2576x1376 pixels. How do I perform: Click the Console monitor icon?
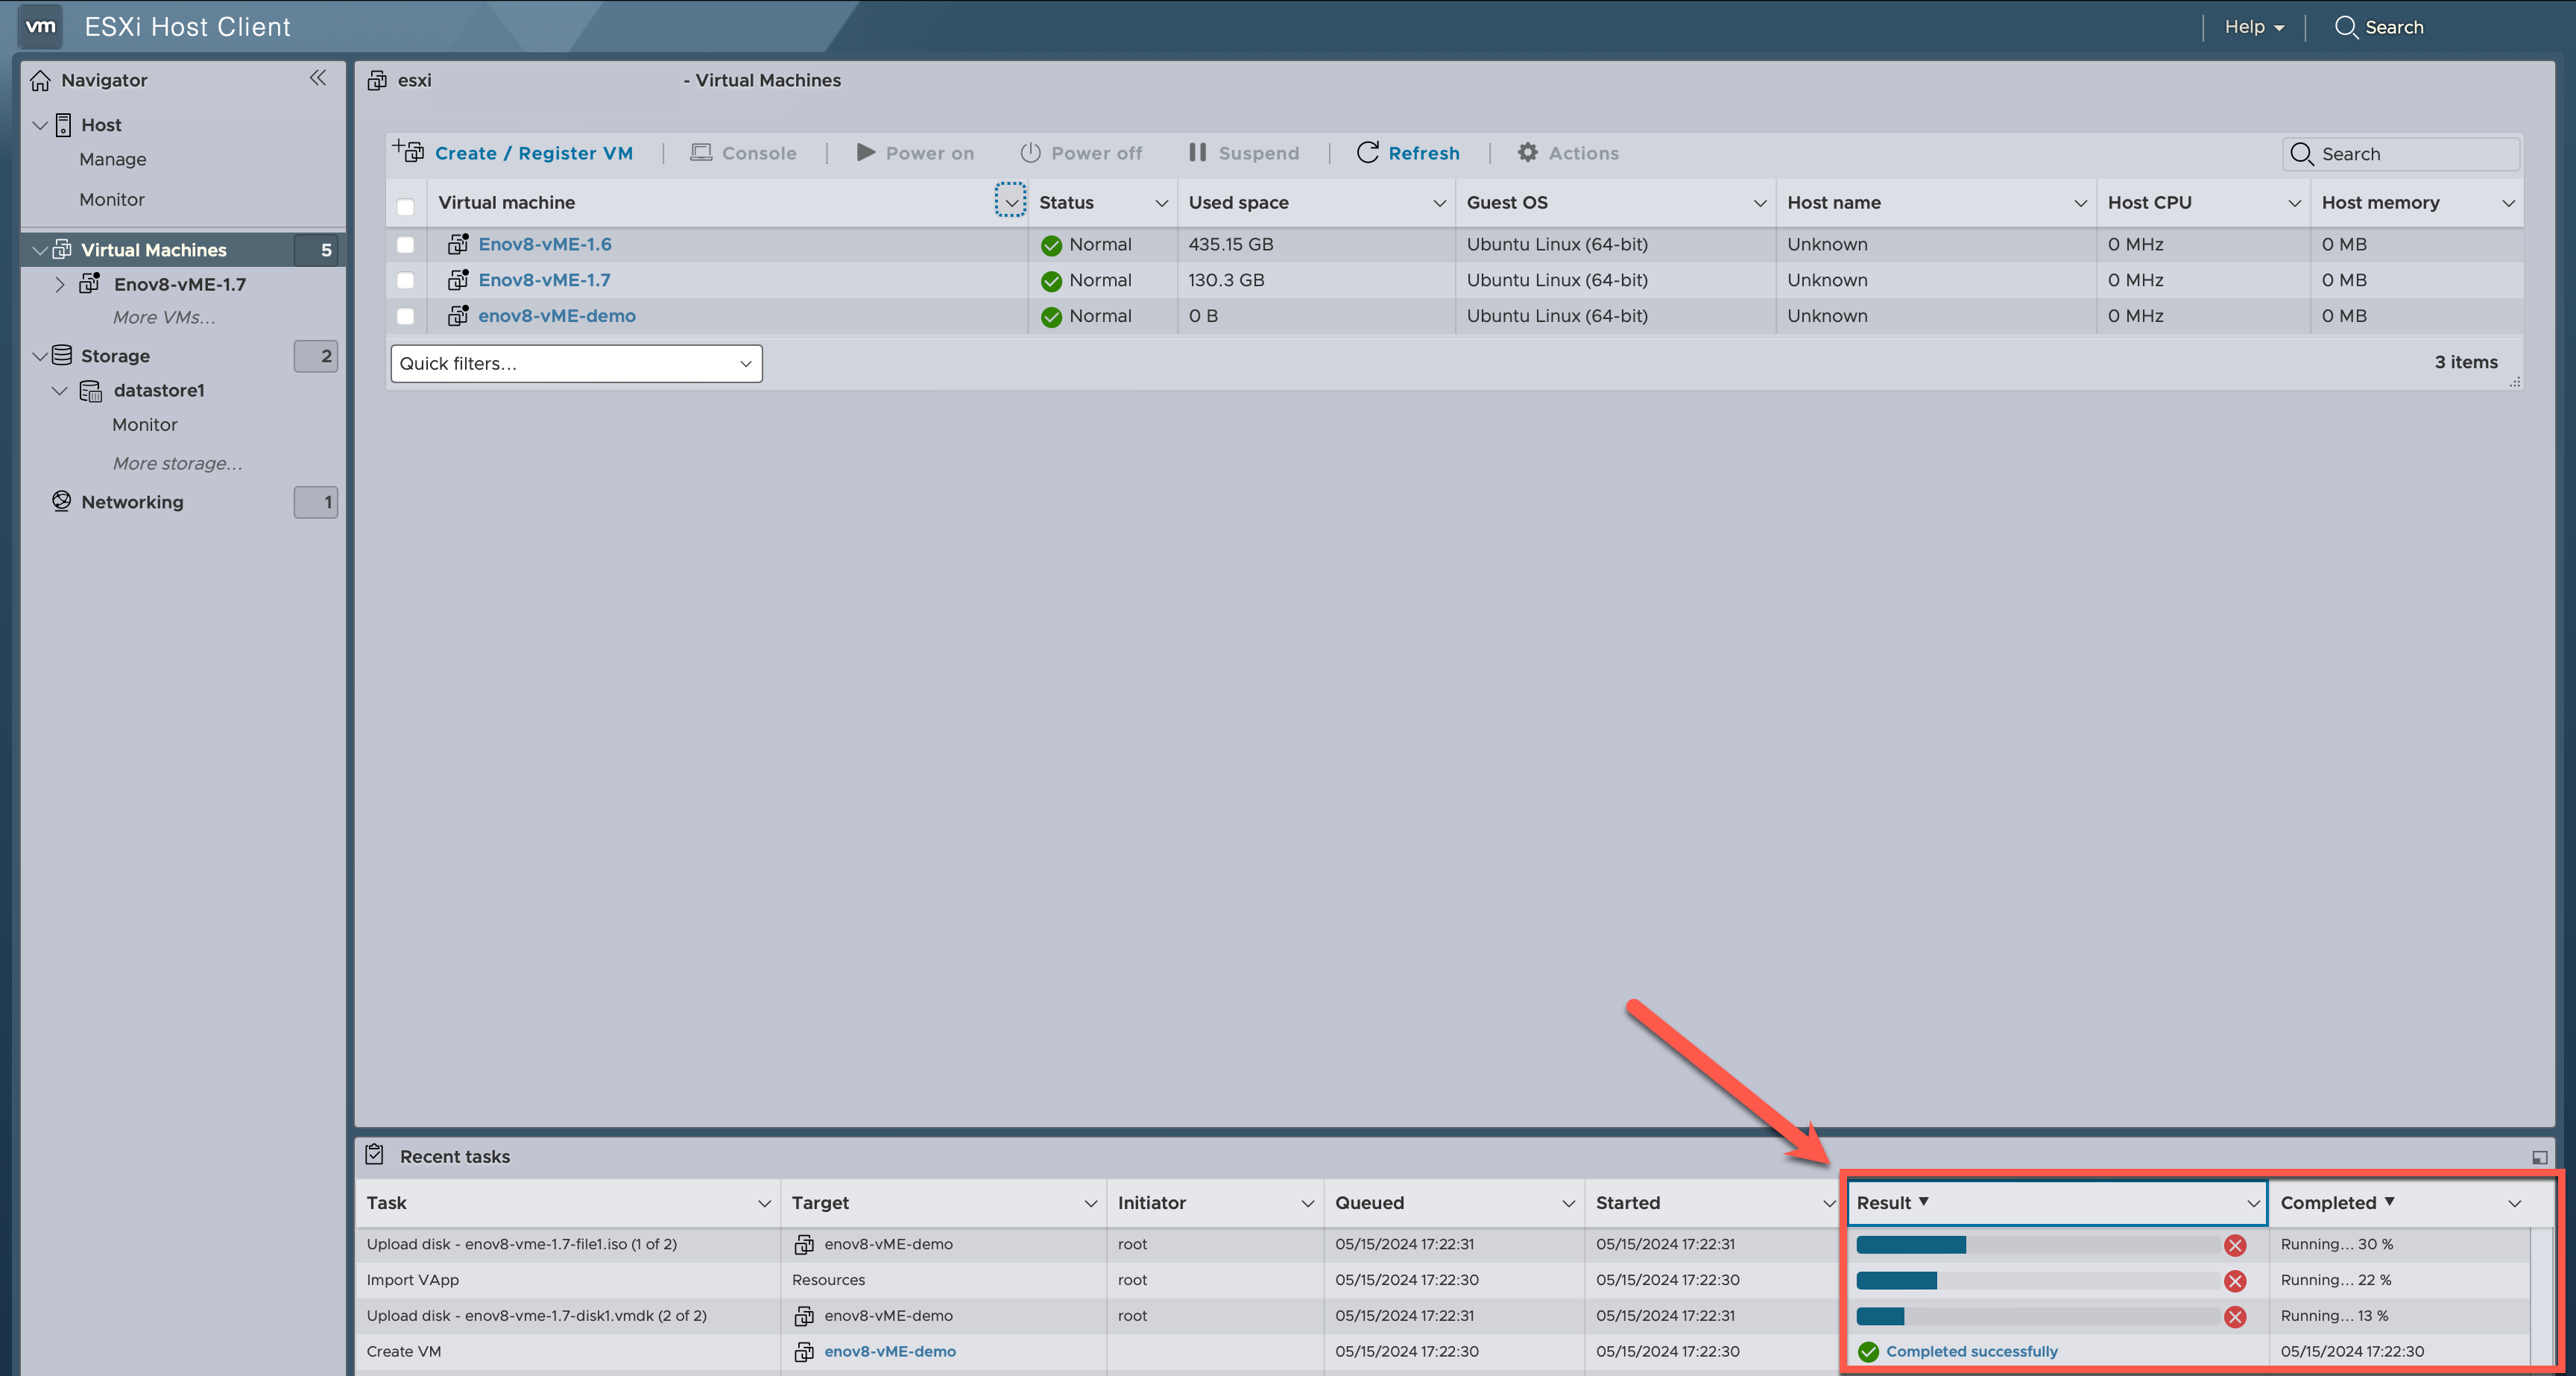tap(701, 152)
